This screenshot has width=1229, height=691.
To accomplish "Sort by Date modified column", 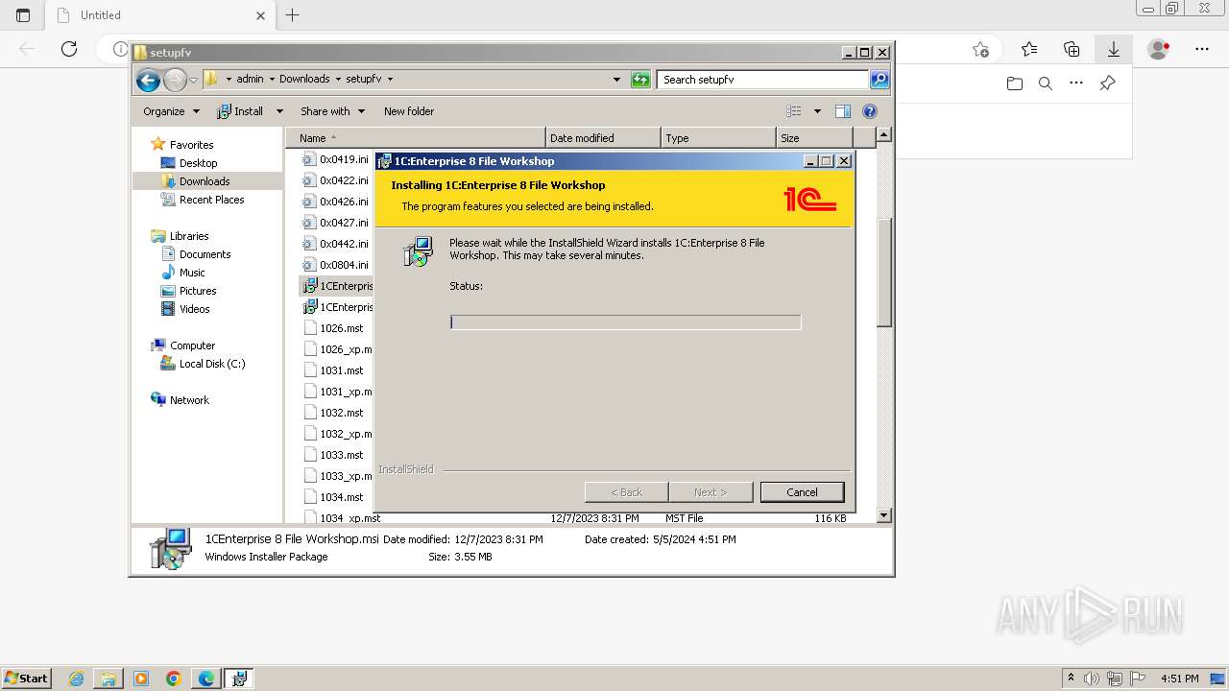I will tap(603, 138).
